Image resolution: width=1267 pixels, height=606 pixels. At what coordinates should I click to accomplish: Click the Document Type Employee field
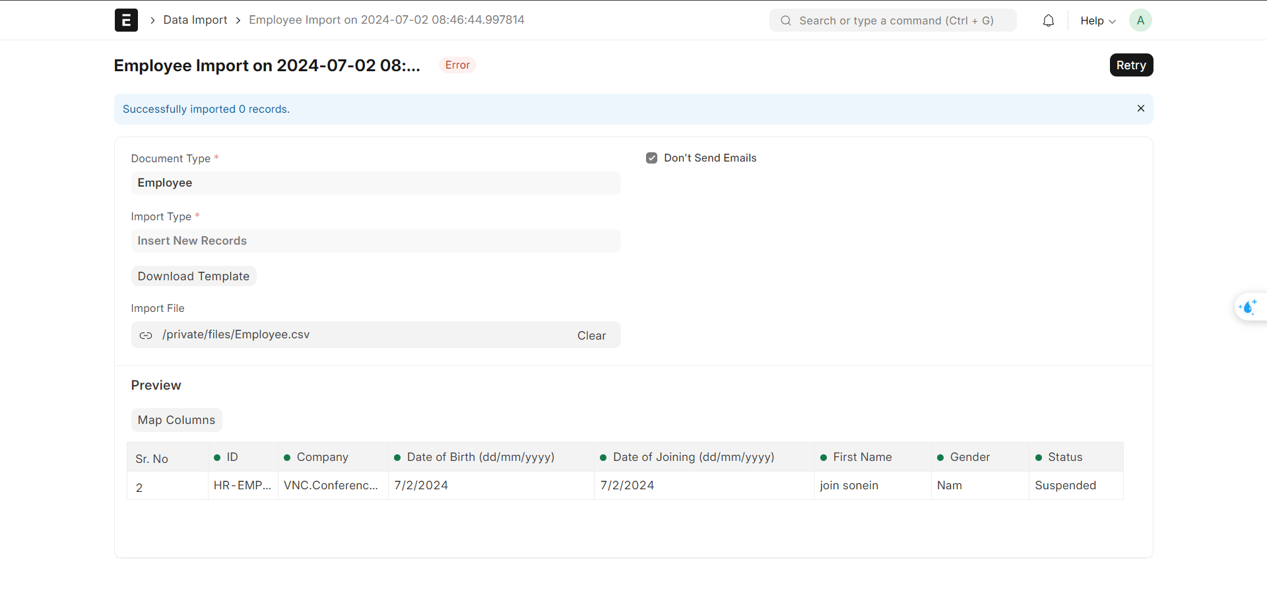tap(375, 183)
